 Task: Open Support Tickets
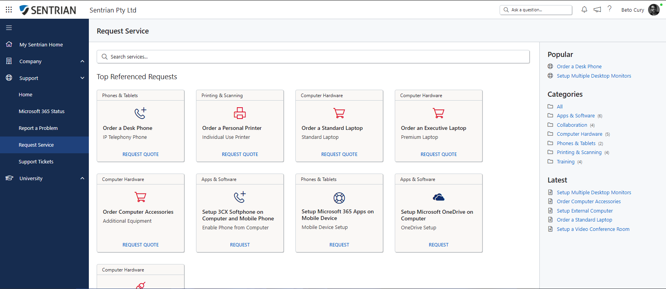coord(36,161)
